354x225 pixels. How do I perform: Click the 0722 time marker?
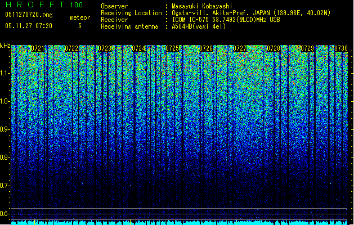(71, 48)
